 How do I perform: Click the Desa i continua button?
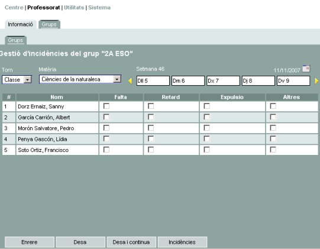tap(131, 242)
